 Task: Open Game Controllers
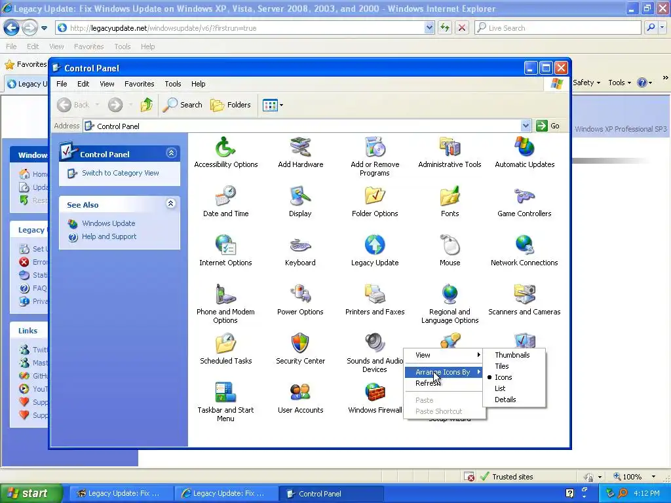pos(524,202)
